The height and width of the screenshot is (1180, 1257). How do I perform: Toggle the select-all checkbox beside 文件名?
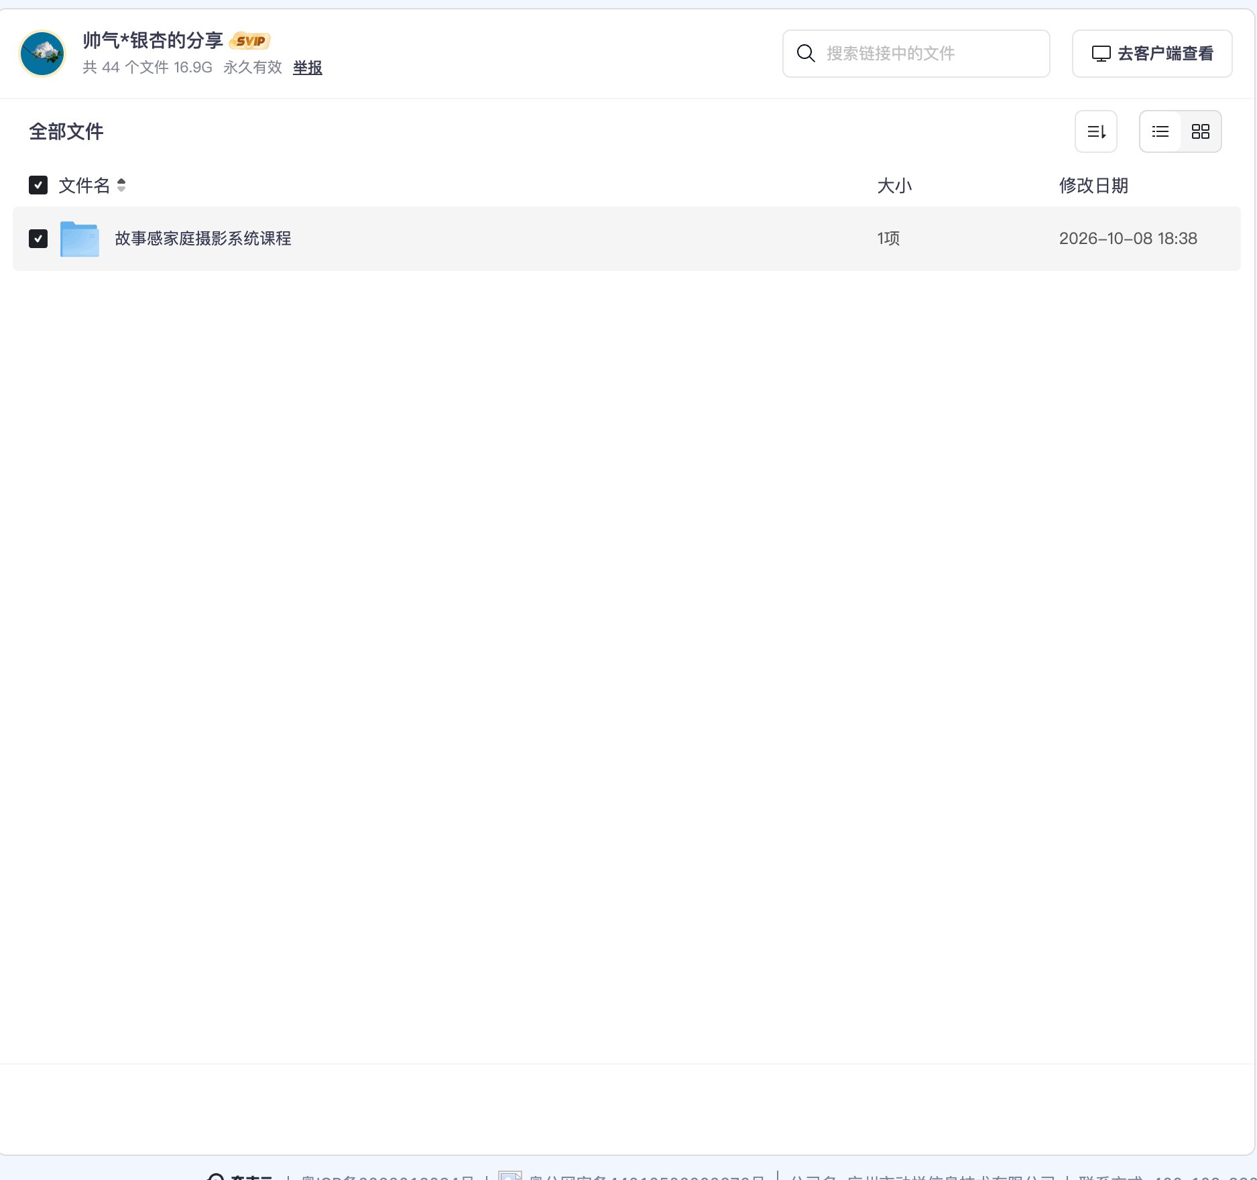(x=38, y=185)
